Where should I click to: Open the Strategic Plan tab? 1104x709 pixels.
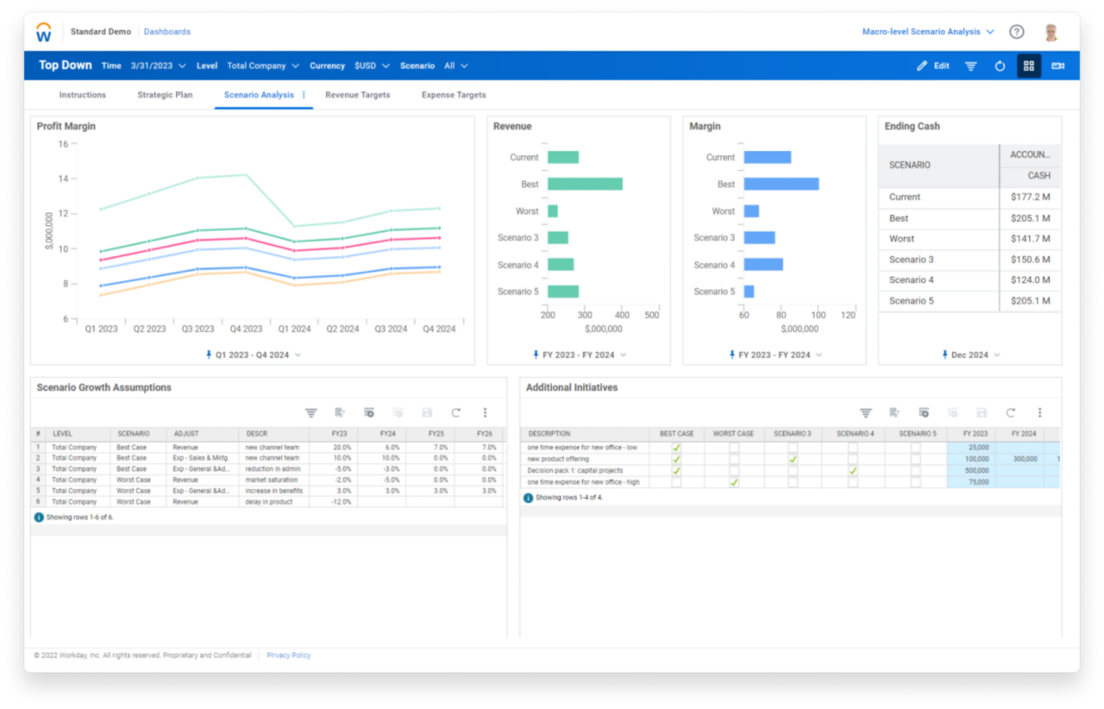click(x=165, y=95)
